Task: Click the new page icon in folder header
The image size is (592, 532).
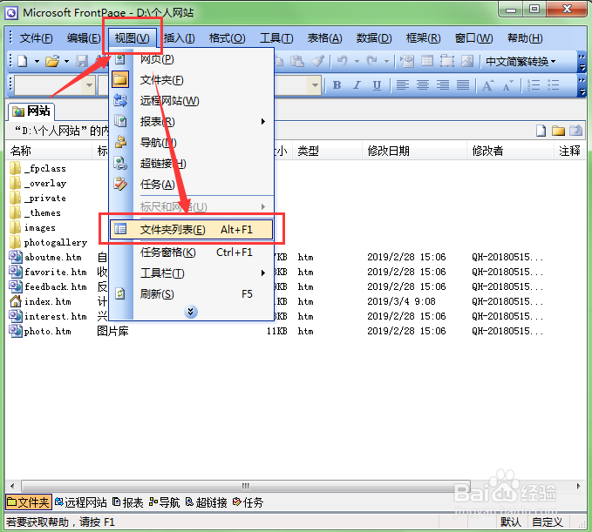Action: [x=541, y=131]
